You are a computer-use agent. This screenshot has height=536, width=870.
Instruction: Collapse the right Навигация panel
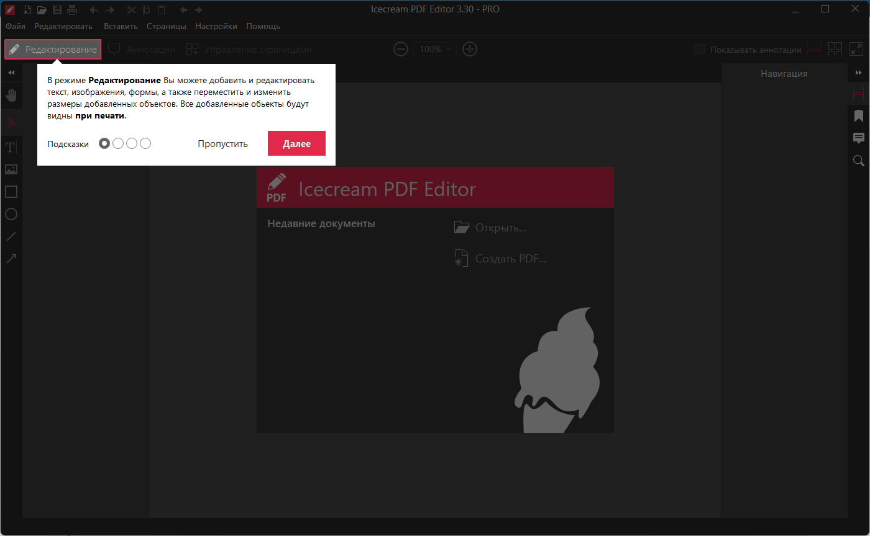click(859, 73)
